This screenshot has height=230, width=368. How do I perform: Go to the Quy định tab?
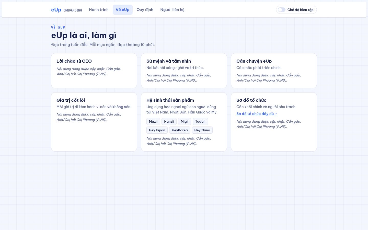145,10
